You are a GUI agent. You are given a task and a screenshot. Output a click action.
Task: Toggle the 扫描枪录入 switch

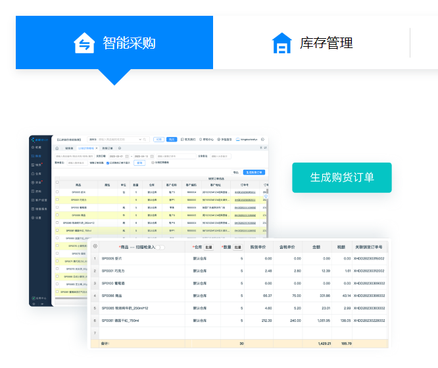(x=160, y=247)
